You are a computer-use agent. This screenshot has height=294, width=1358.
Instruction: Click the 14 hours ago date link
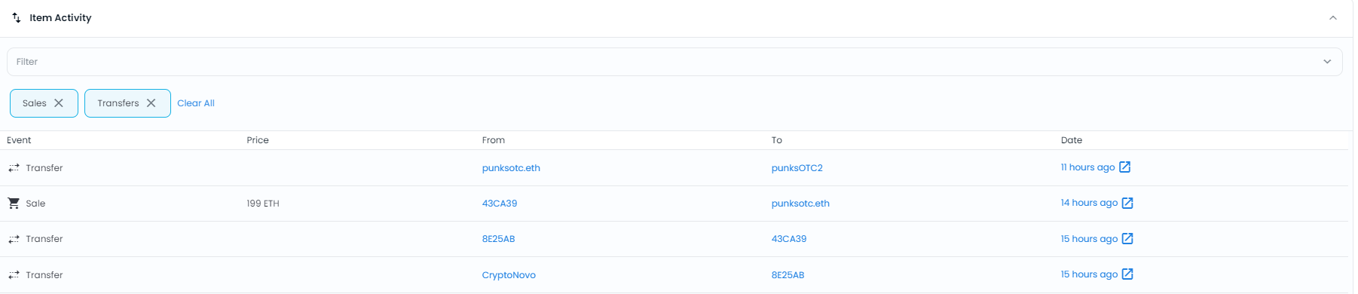1089,203
